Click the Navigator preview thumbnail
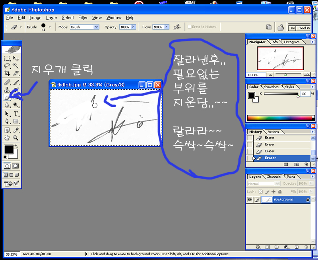Viewport: 318px width, 260px height. coord(280,59)
